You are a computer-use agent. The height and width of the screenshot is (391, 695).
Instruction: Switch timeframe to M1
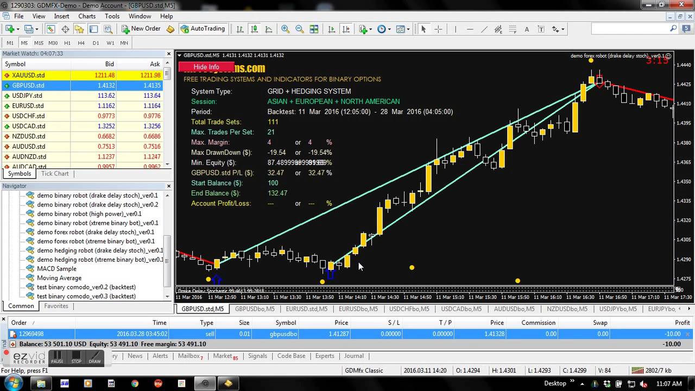click(x=10, y=43)
